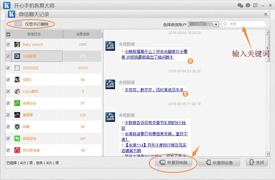The width and height of the screenshot is (275, 180).
Task: Click the green 金湖论坛 avatar
Action: [x=17, y=103]
